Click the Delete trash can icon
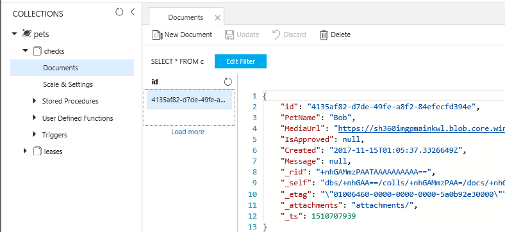This screenshot has width=505, height=232. (x=324, y=35)
